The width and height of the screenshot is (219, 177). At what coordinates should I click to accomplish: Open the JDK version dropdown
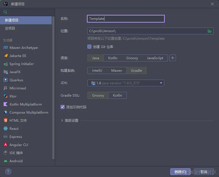(x=126, y=83)
